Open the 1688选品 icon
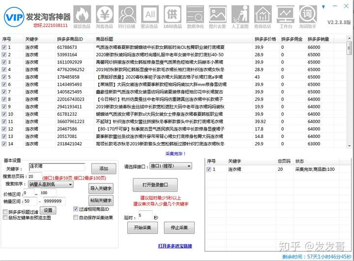This screenshot has height=261, width=354. (173, 14)
